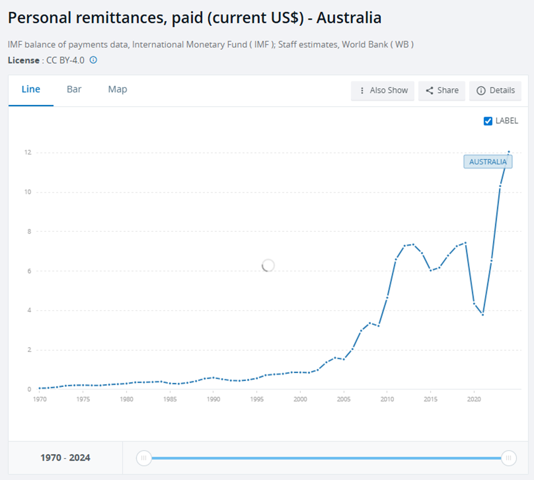Switch to the Bar tab
The height and width of the screenshot is (480, 534).
point(74,89)
